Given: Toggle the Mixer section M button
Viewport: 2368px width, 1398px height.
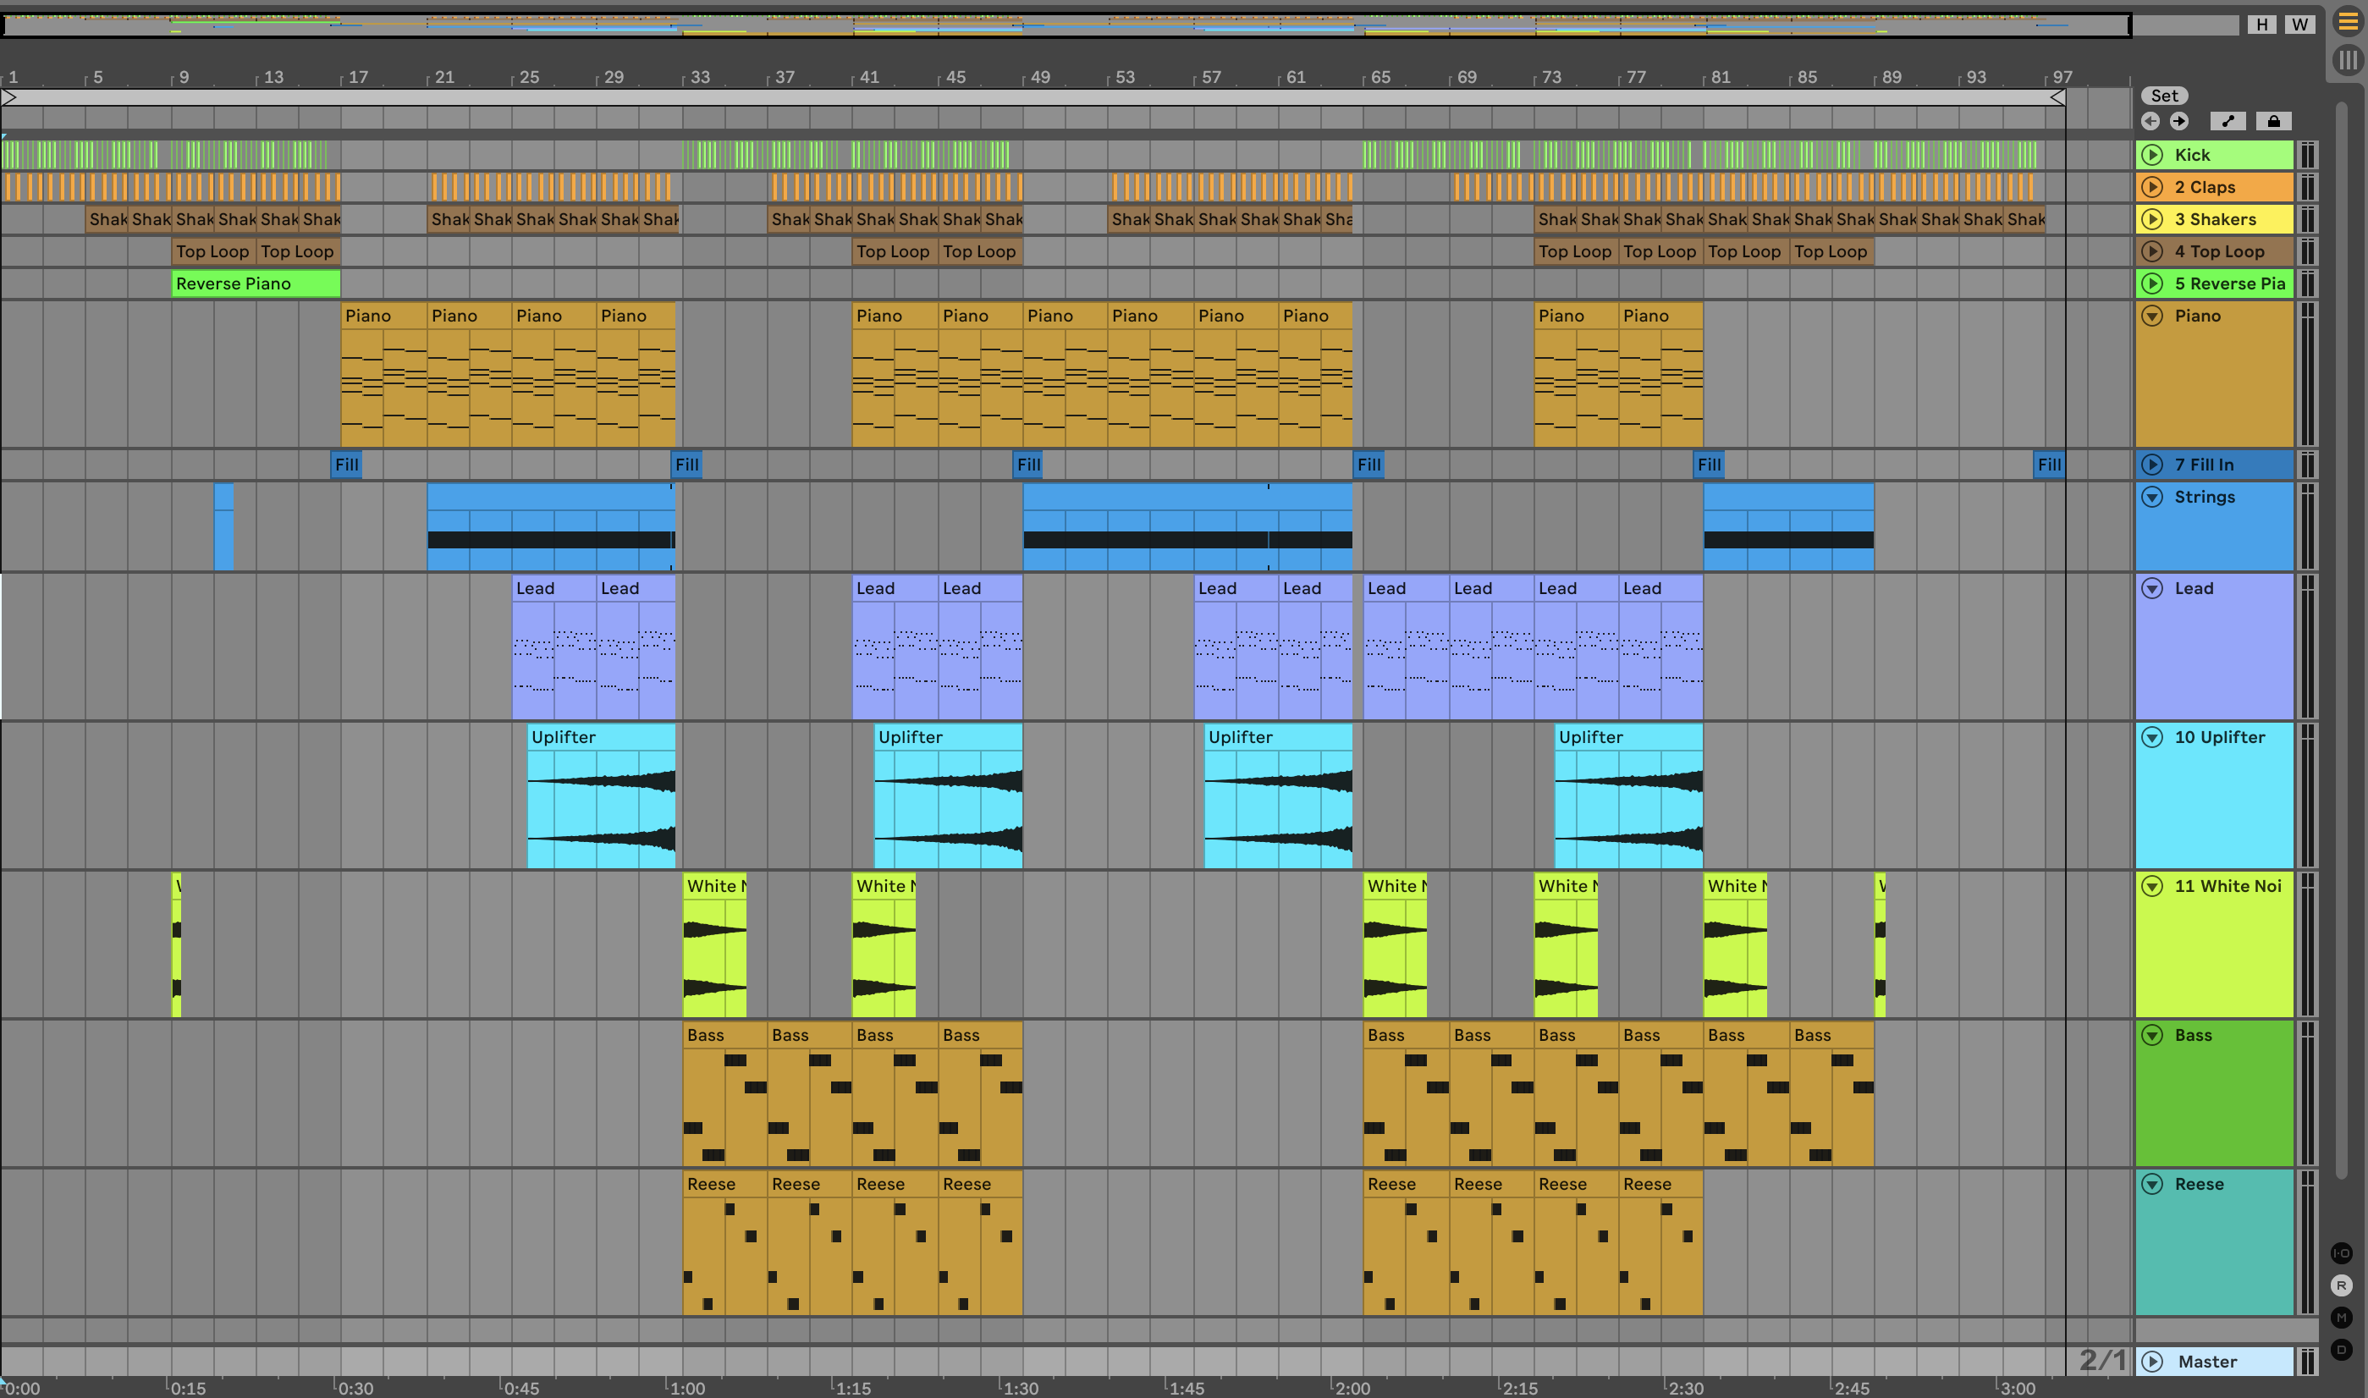Looking at the screenshot, I should pyautogui.click(x=2341, y=1317).
